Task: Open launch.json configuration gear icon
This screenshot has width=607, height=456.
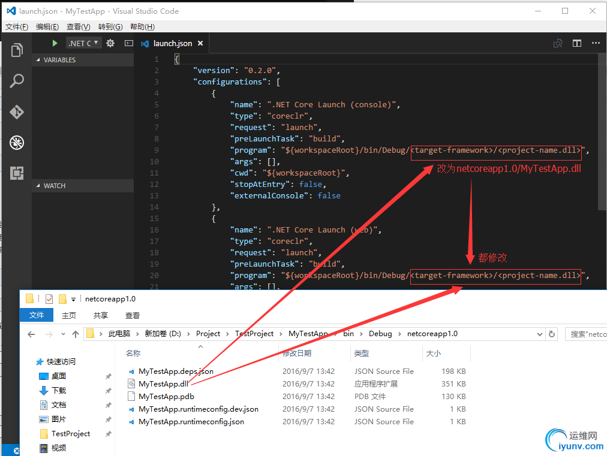Action: tap(110, 43)
